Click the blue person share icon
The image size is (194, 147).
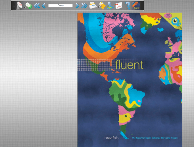click(110, 6)
